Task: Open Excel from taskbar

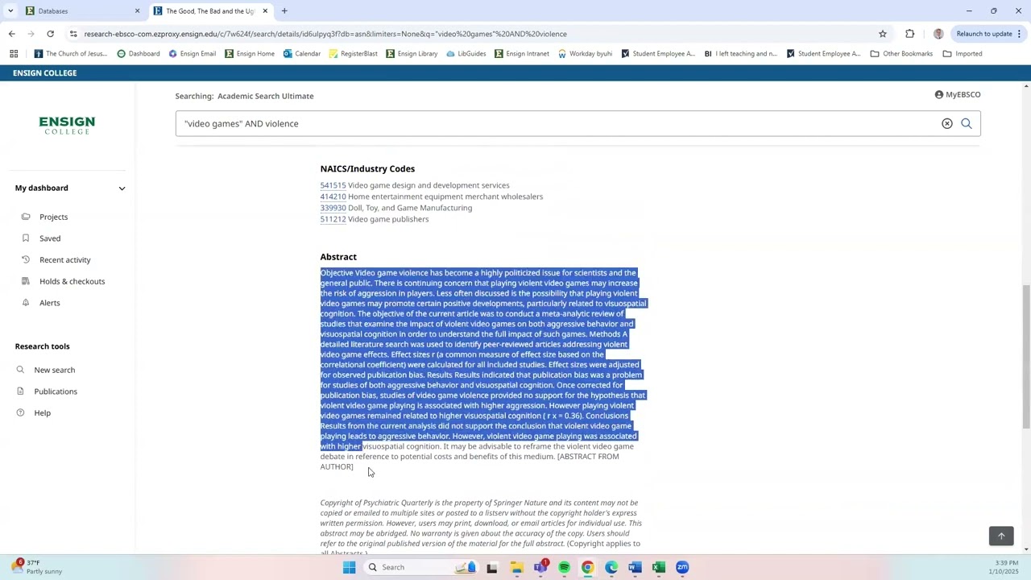Action: coord(658,567)
